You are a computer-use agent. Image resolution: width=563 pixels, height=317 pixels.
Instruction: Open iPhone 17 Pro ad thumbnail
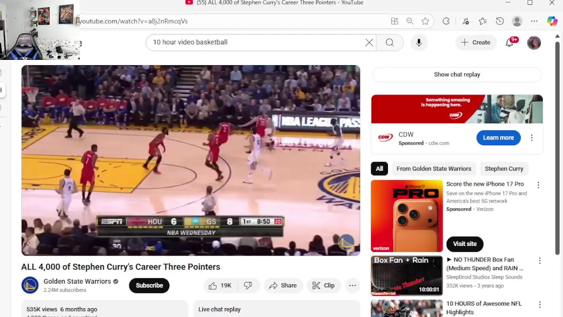407,216
